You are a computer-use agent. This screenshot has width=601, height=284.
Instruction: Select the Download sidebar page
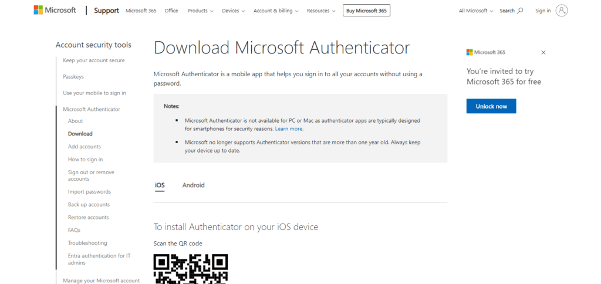pos(80,134)
